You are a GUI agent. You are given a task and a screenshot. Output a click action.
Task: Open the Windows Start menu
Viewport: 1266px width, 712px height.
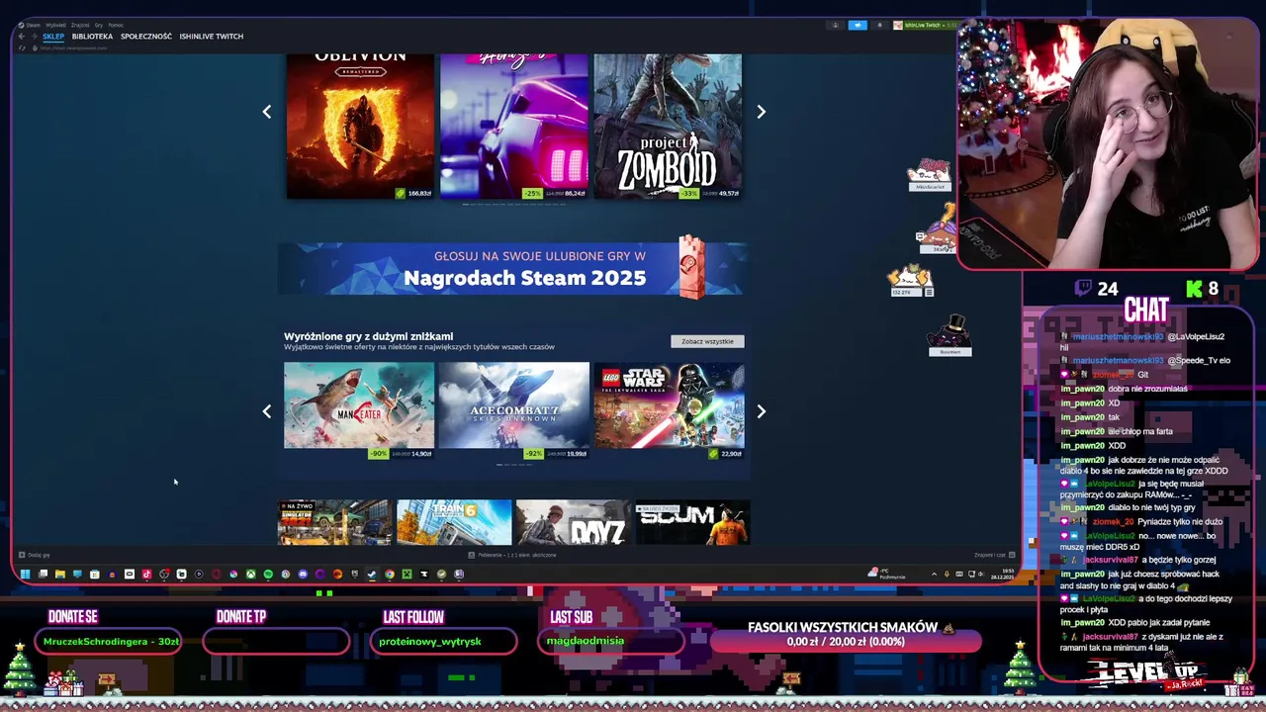coord(25,574)
